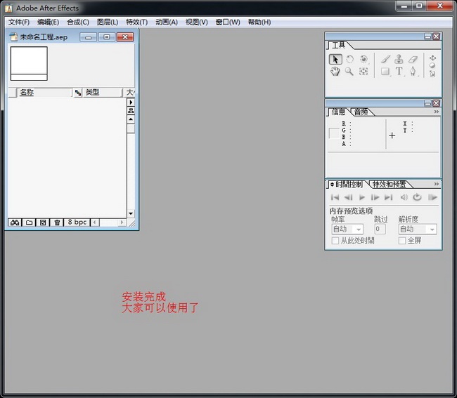Jump to first frame in time controls
Screen dimensions: 457x398
click(335, 197)
